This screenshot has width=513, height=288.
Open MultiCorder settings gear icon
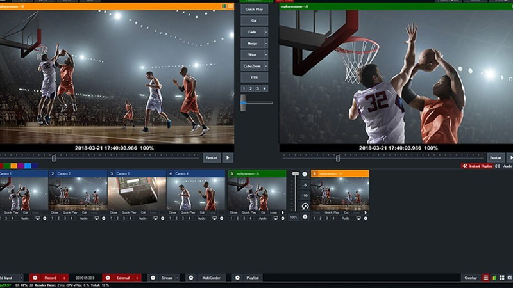coord(190,278)
